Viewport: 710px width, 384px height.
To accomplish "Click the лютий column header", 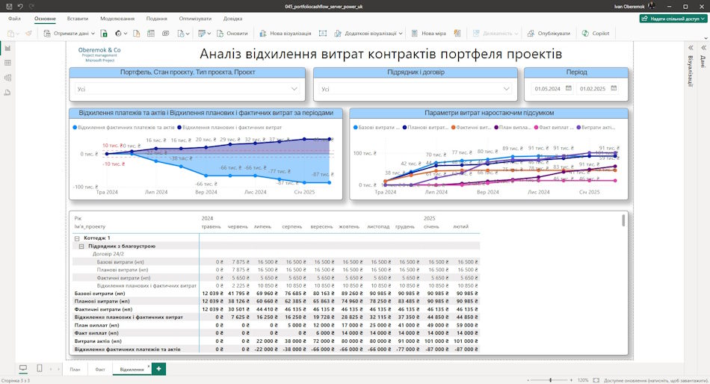I will coord(460,226).
